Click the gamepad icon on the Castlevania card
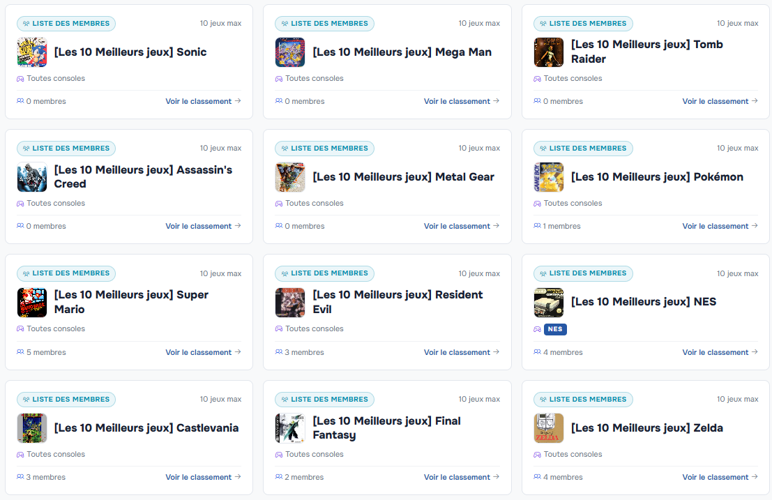The image size is (772, 500). (20, 455)
